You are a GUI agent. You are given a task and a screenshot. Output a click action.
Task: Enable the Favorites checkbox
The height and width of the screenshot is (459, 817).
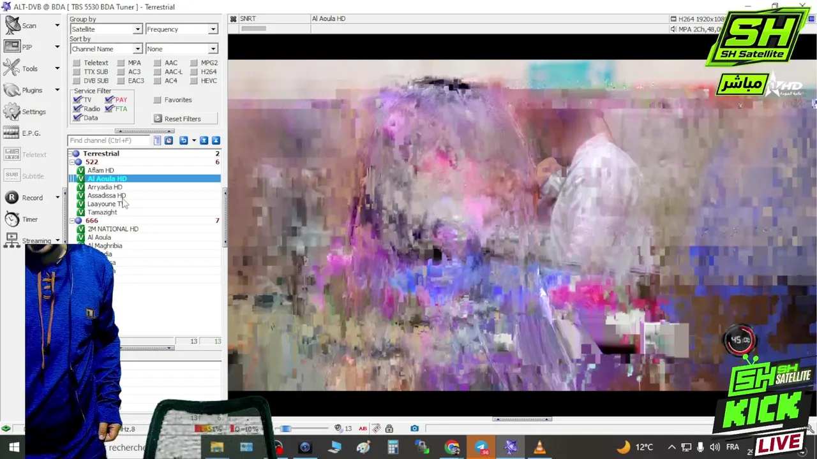click(x=158, y=99)
